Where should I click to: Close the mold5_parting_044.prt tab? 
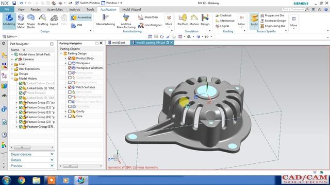point(172,43)
